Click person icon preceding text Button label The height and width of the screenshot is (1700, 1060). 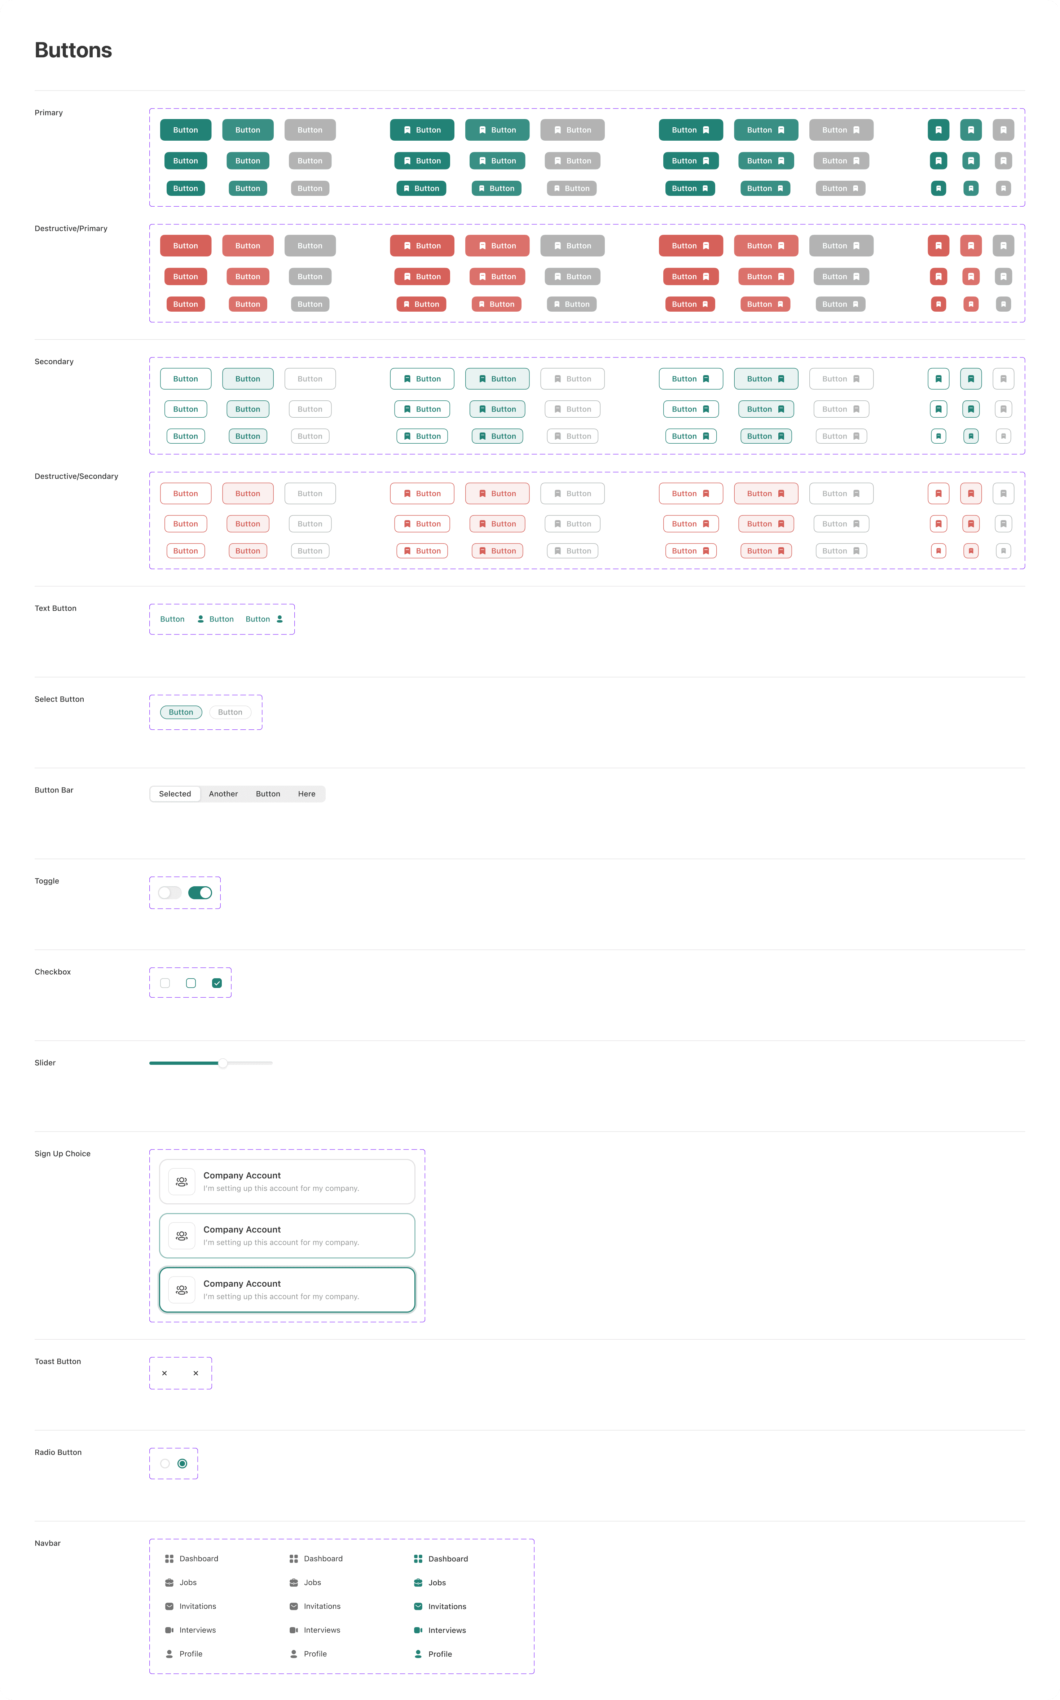[x=201, y=619]
